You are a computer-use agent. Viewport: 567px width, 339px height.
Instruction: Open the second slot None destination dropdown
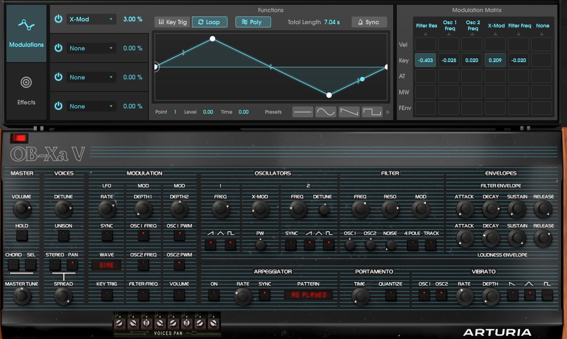(x=91, y=48)
